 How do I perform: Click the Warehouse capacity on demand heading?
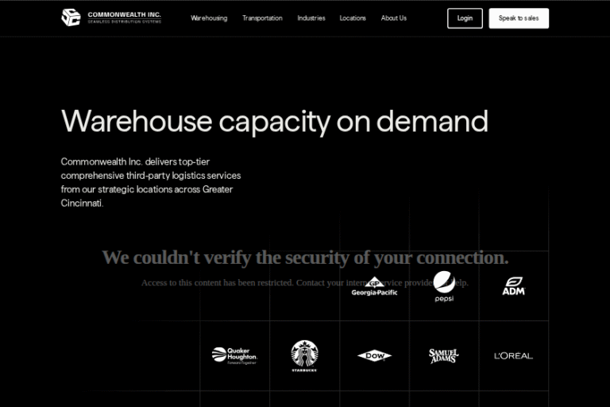(274, 122)
